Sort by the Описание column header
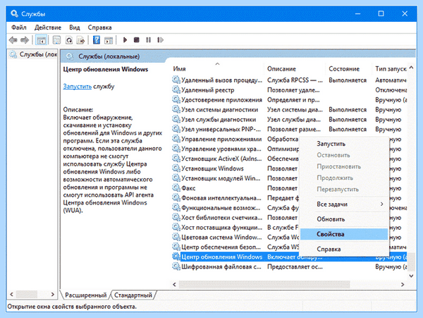Image resolution: width=423 pixels, height=318 pixels. coord(295,69)
